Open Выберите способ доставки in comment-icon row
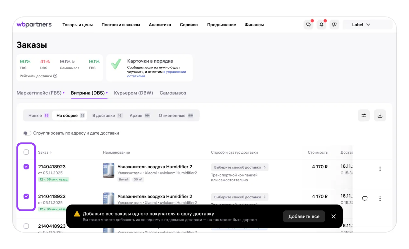This screenshot has width=409, height=249. [240, 197]
